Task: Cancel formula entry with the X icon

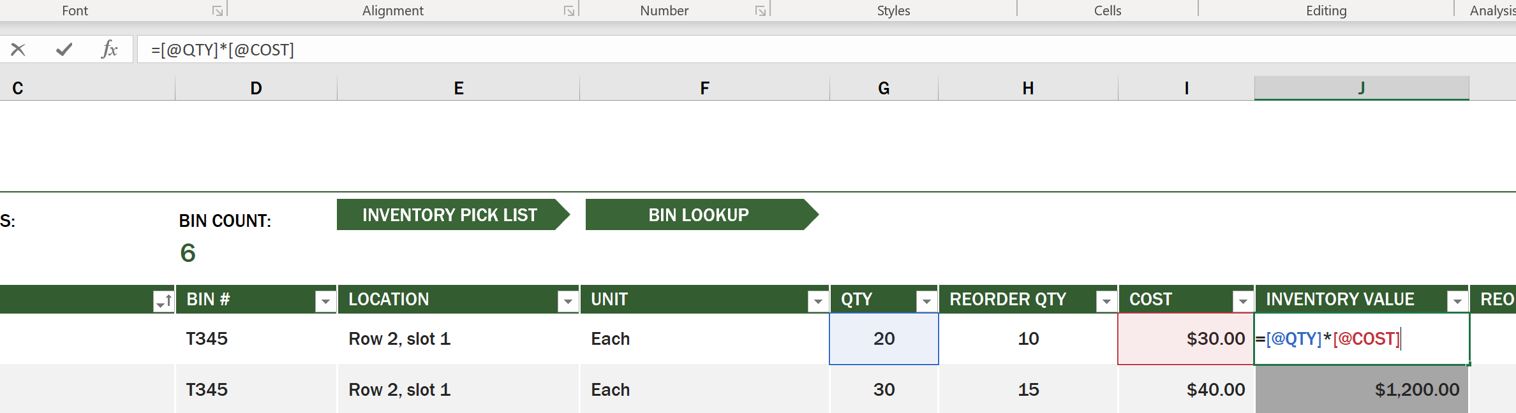Action: (18, 49)
